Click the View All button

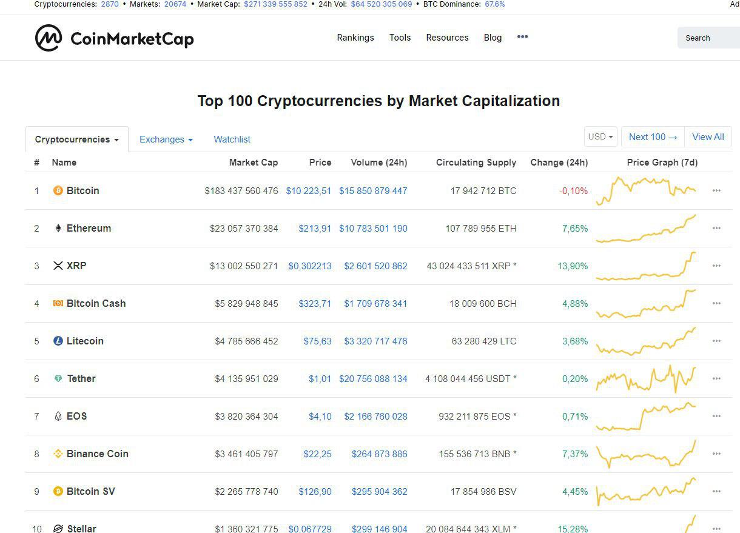pyautogui.click(x=708, y=137)
